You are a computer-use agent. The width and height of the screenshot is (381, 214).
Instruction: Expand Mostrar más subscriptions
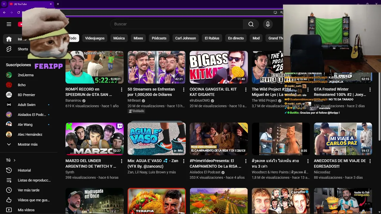click(28, 144)
